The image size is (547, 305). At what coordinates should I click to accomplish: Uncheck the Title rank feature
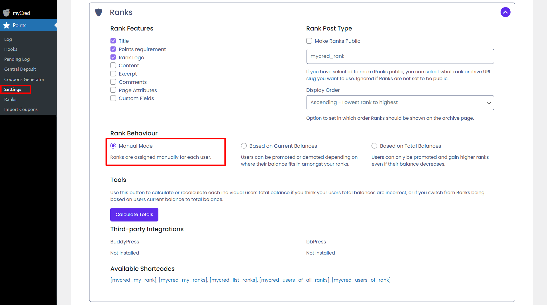tap(113, 41)
